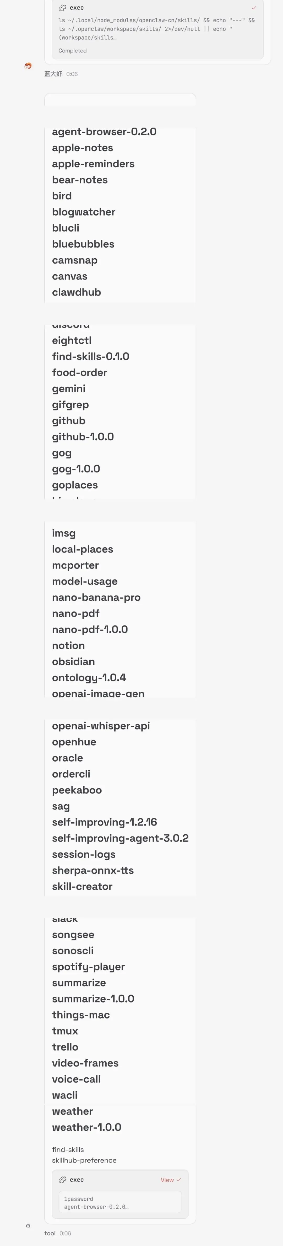Click the openai-whisper-api entry
Screen dimensions: 283x1246
[x=101, y=725]
